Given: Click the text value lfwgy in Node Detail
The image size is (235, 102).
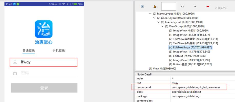Looking at the screenshot, I should (x=175, y=83).
